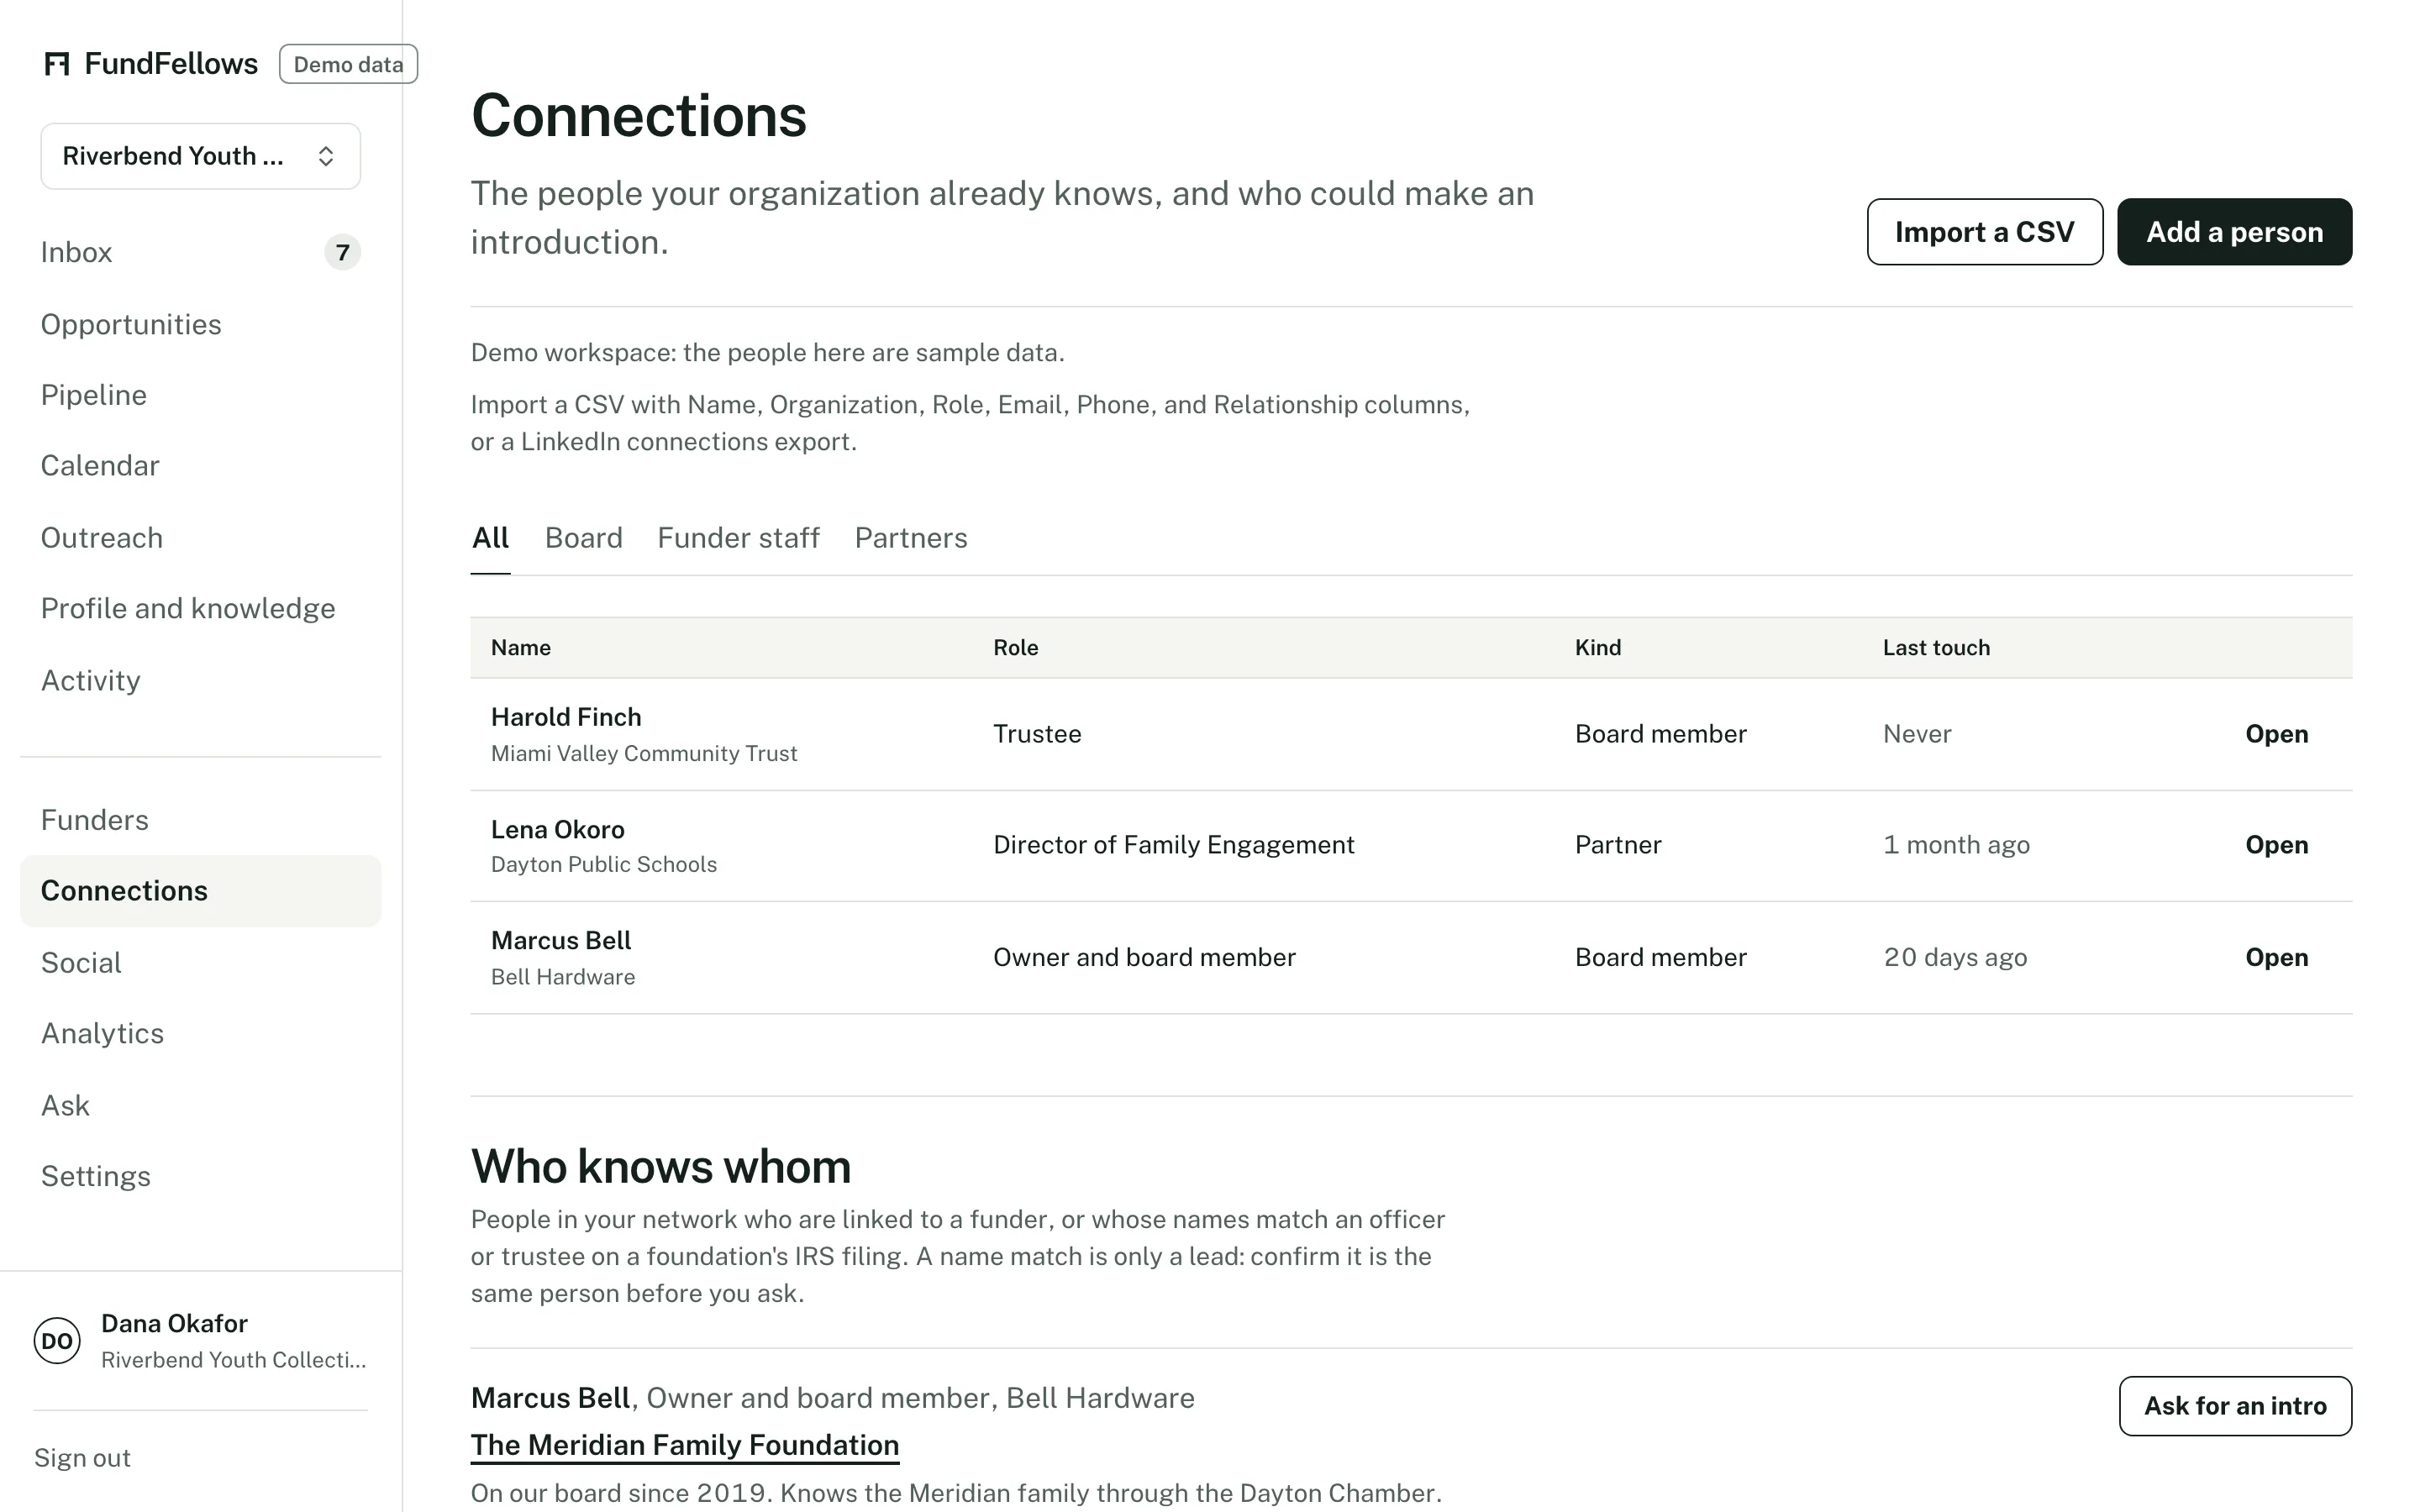The image size is (2420, 1512).
Task: Click the Add a person button
Action: tap(2234, 232)
